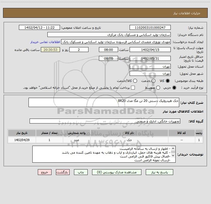Select the متوسط purchase type radio
The height and width of the screenshot is (204, 211).
(158, 88)
